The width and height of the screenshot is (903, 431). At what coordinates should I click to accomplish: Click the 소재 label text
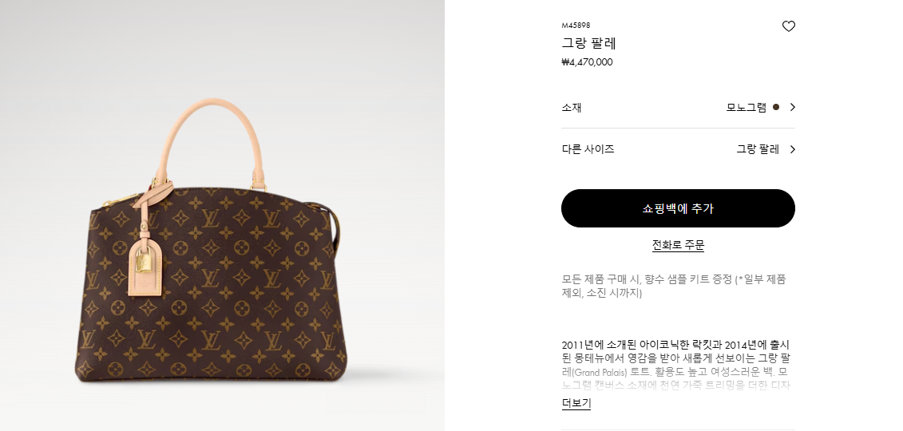click(x=572, y=107)
